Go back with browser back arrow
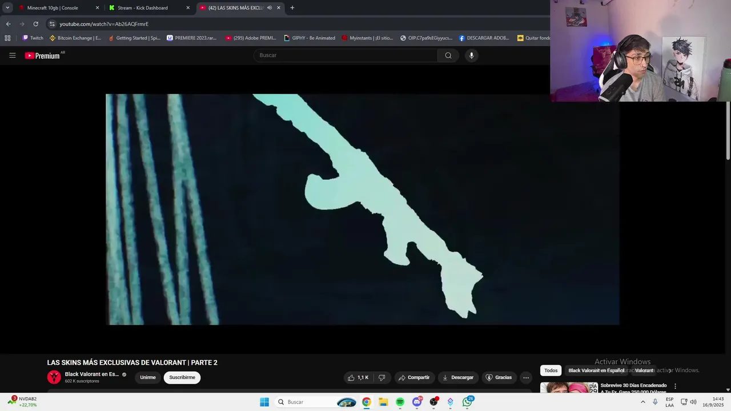Screen dimensions: 731x411 (x=8, y=24)
